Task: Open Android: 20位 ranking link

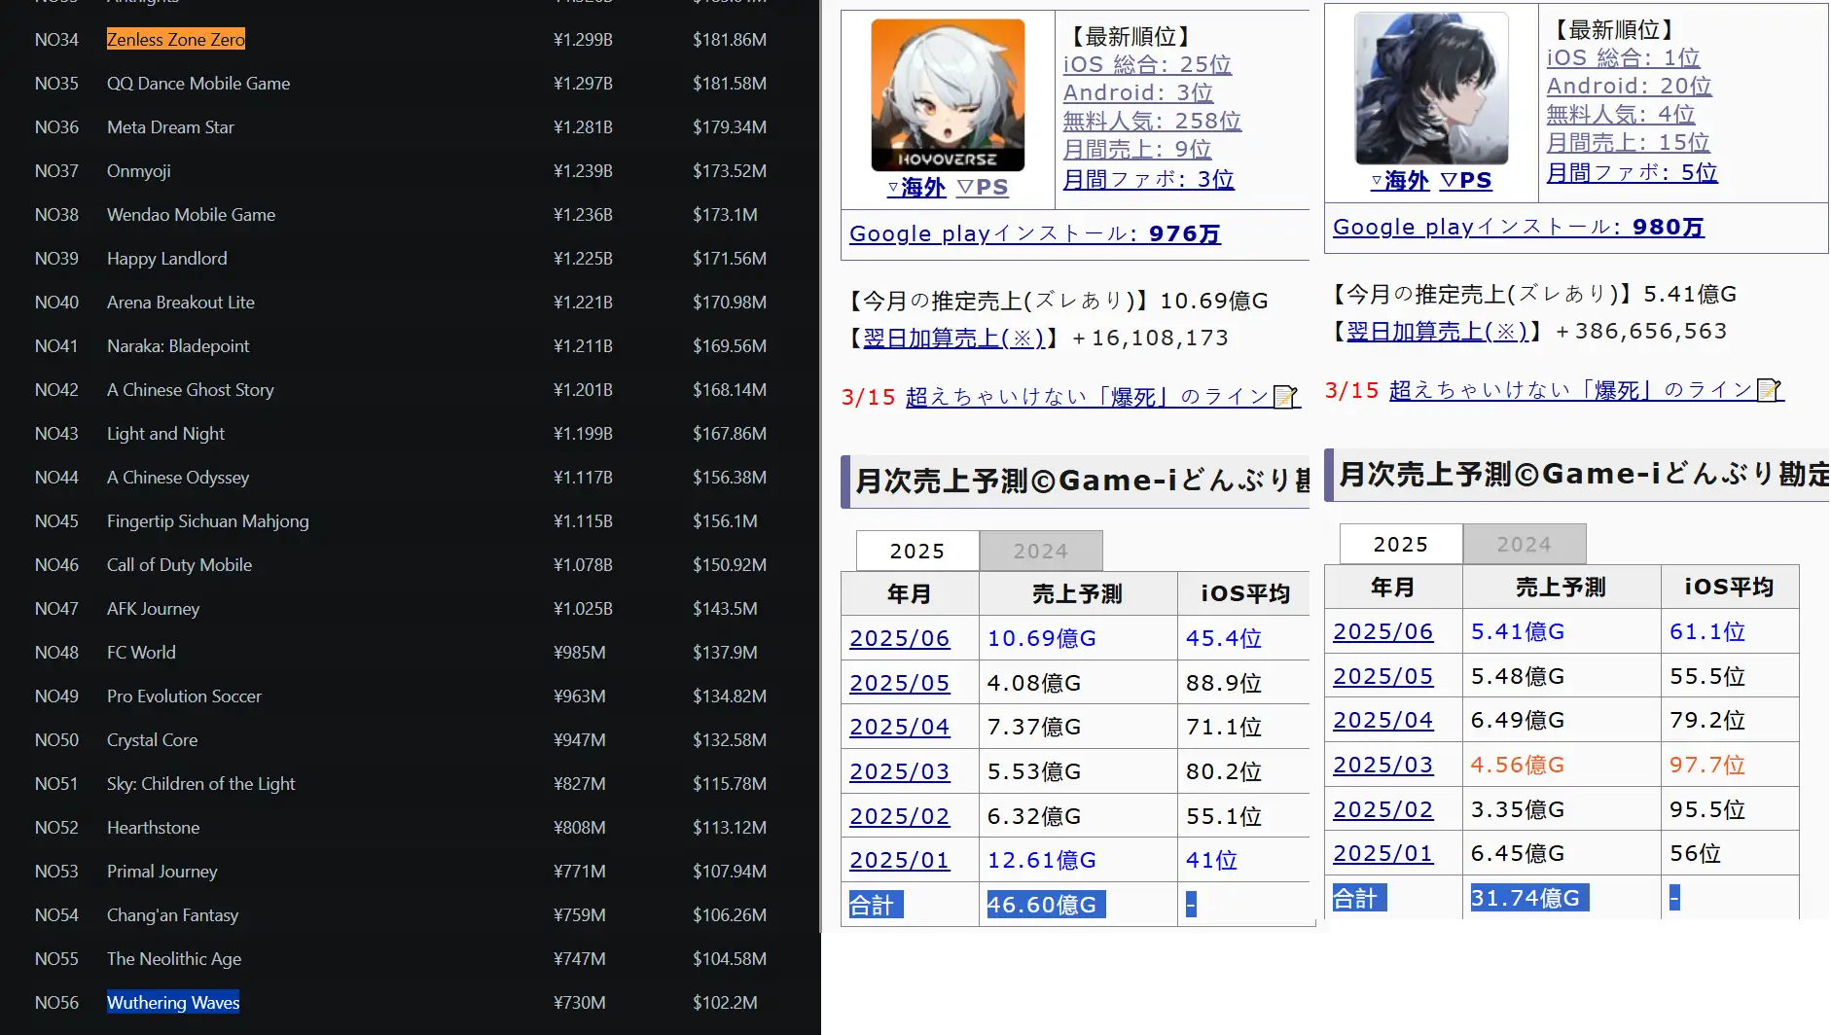Action: [x=1630, y=86]
